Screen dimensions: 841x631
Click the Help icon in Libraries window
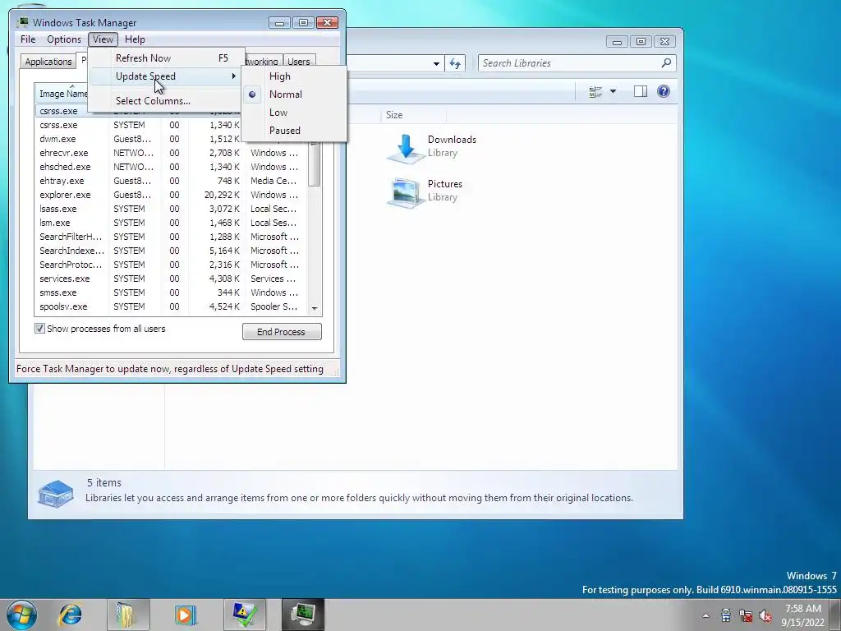tap(664, 91)
